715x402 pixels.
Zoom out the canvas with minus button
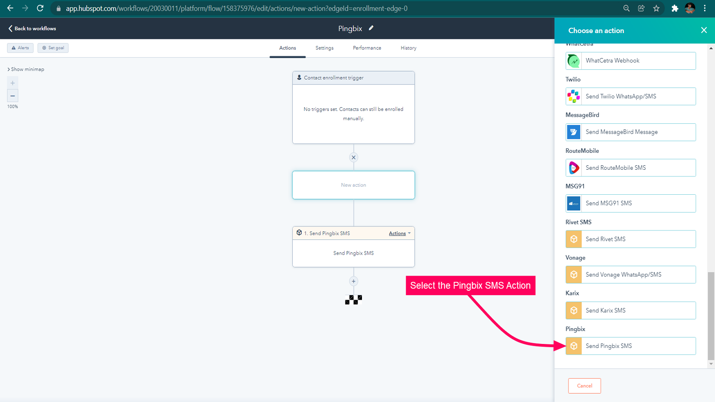pyautogui.click(x=13, y=96)
